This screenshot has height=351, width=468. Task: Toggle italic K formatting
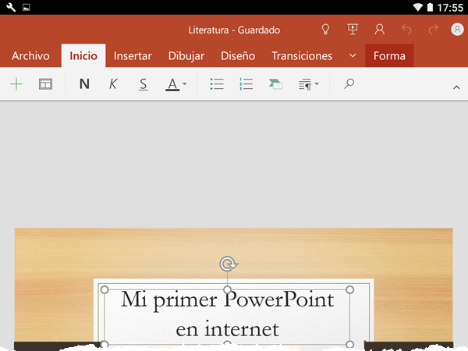[x=113, y=84]
